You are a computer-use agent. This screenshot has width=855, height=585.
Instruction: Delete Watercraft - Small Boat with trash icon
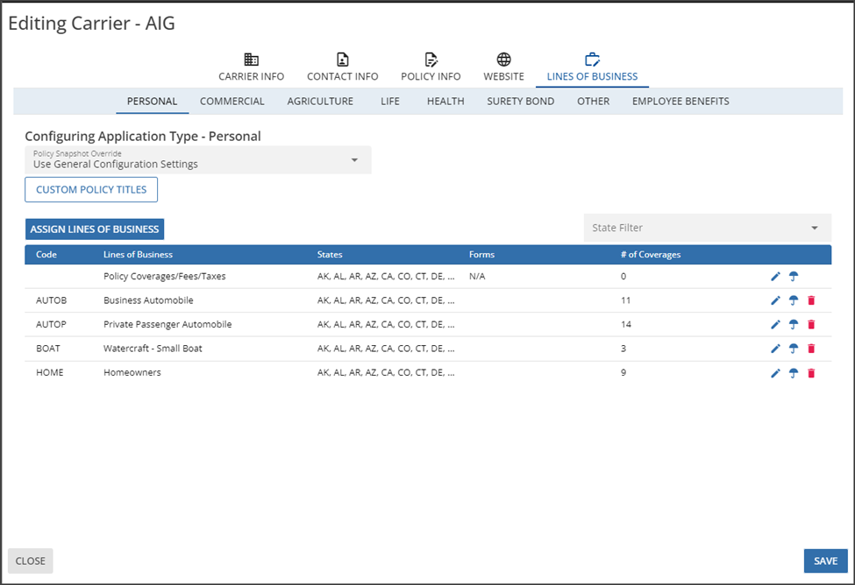point(811,349)
